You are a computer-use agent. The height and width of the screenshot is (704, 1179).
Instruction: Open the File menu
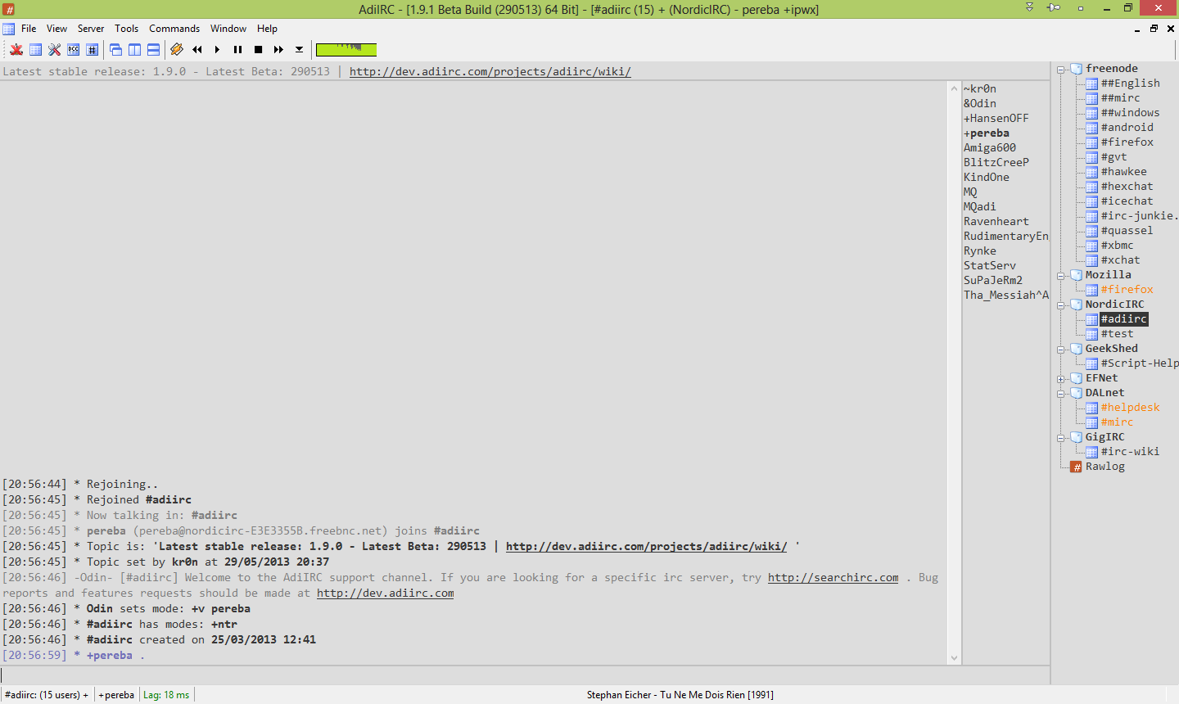tap(29, 29)
